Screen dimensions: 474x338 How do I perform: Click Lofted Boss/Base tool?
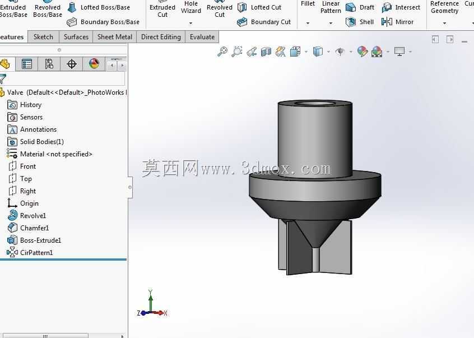tap(99, 7)
